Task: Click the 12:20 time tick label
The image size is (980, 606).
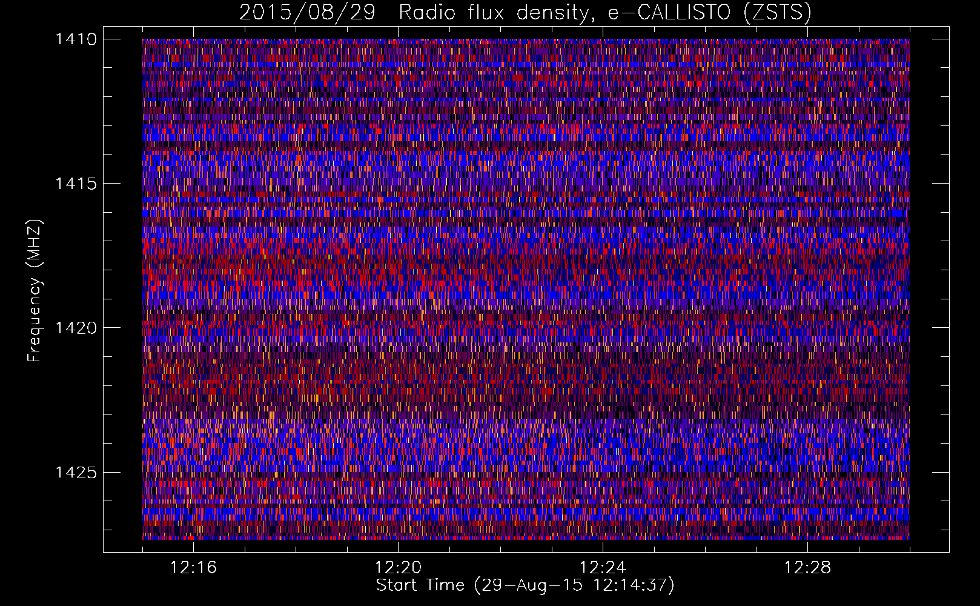Action: [x=398, y=568]
